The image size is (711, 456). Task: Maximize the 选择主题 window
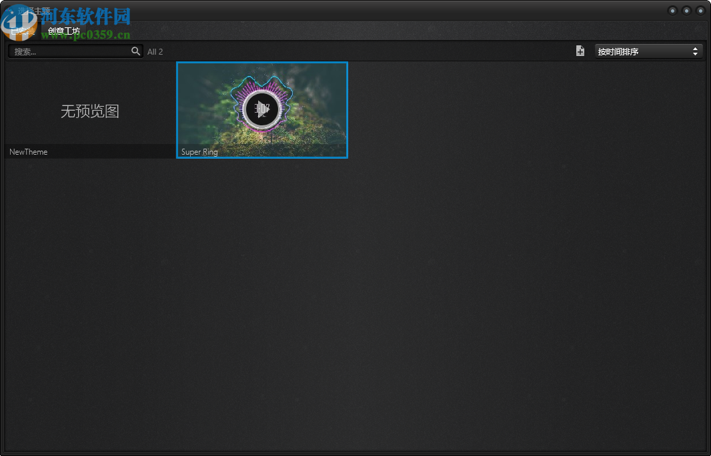(686, 11)
